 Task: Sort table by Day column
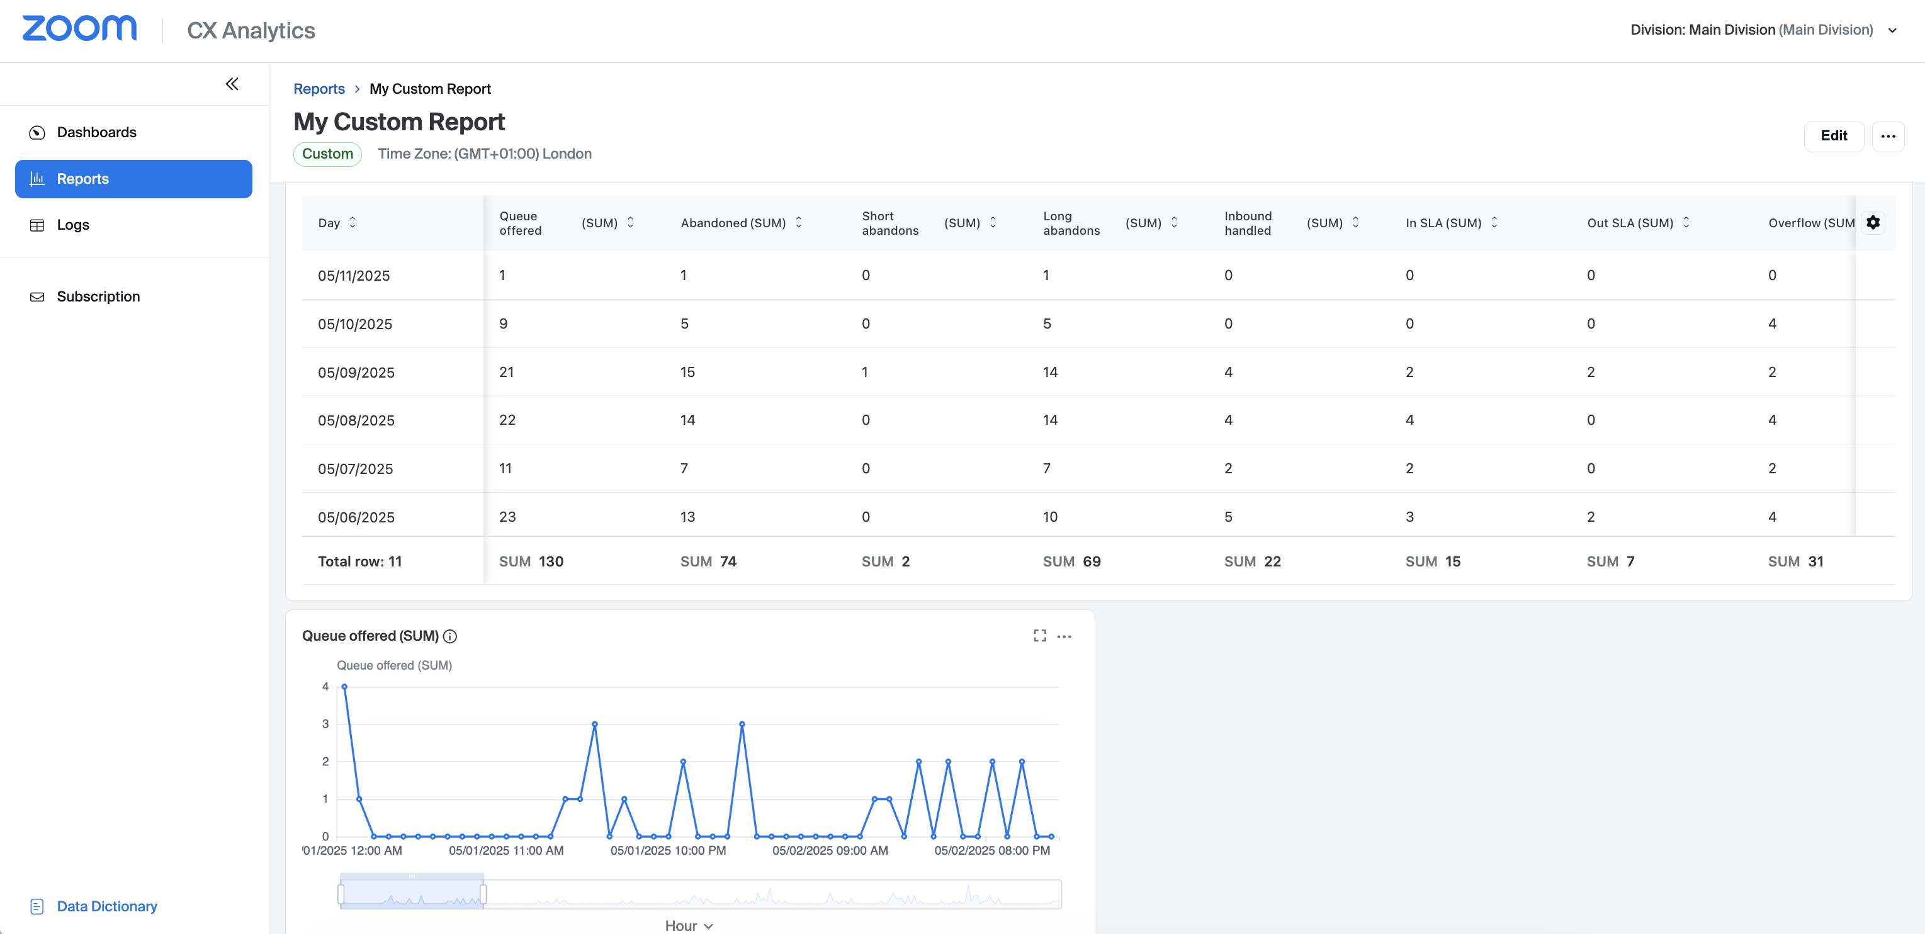point(353,223)
